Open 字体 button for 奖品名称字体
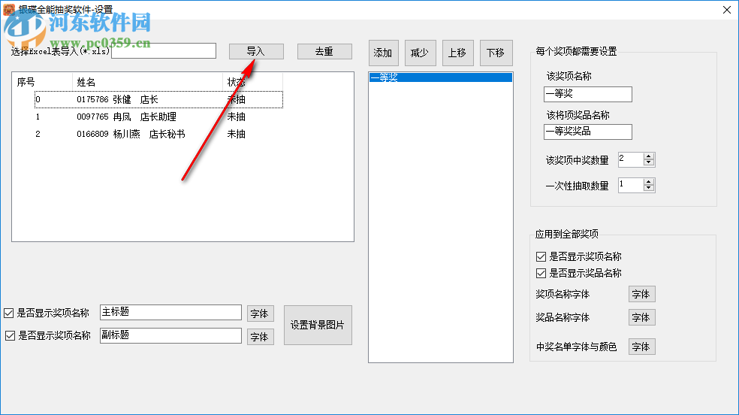 [x=642, y=318]
